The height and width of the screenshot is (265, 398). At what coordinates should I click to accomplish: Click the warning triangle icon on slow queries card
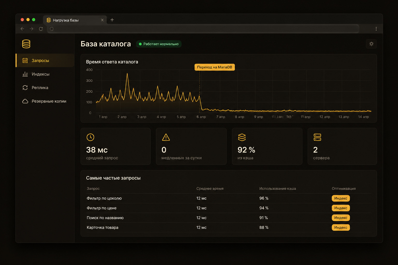click(166, 137)
